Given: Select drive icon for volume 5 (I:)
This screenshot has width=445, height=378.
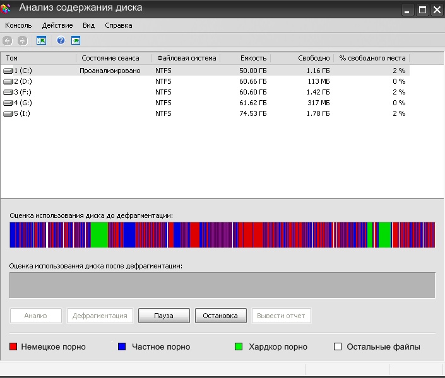Looking at the screenshot, I should click(8, 113).
